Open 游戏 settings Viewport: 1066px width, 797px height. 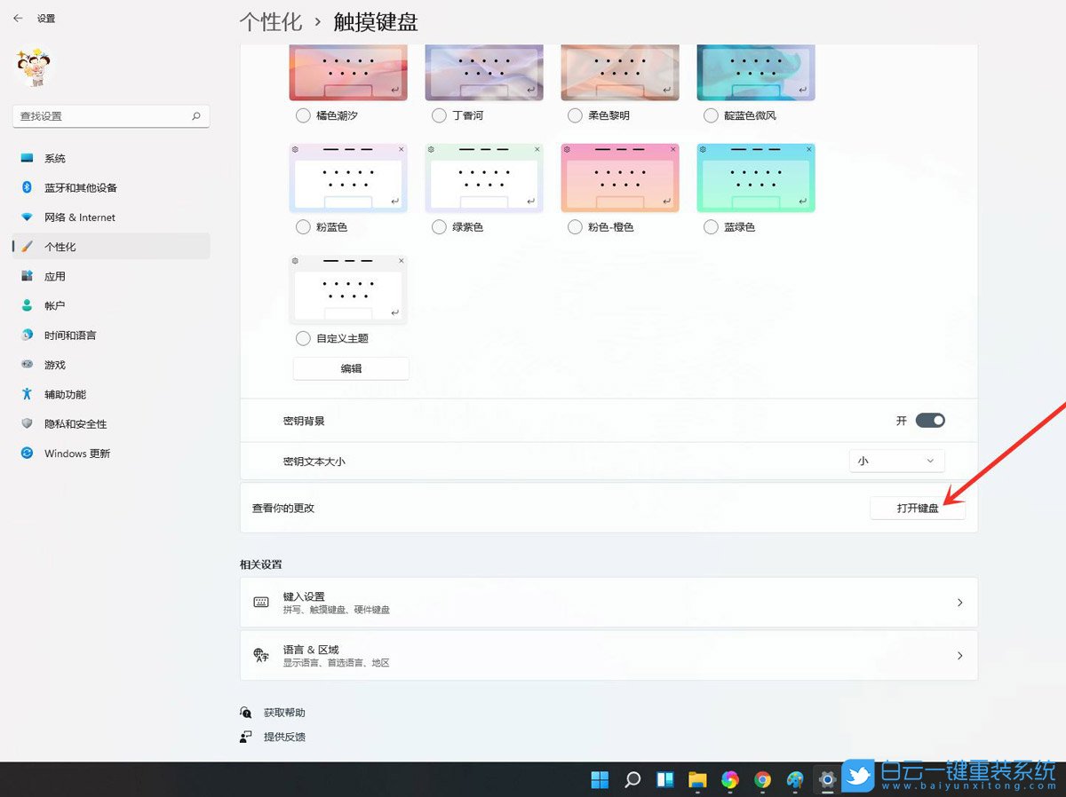pyautogui.click(x=53, y=364)
